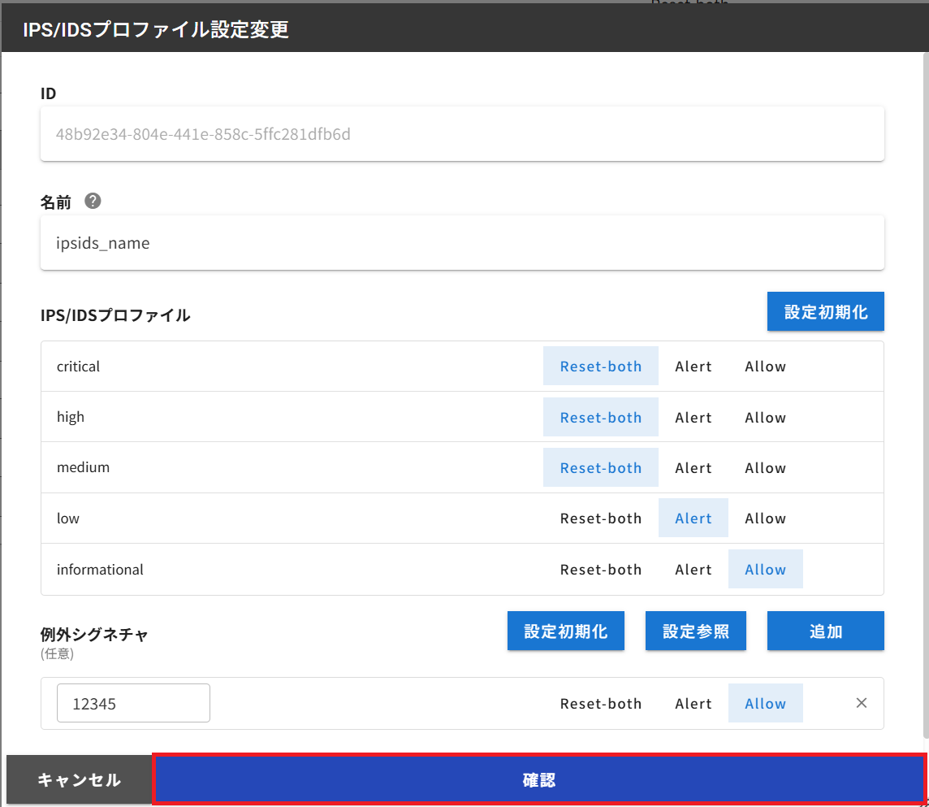Choose Allow for low severity
This screenshot has width=929, height=807.
(765, 518)
